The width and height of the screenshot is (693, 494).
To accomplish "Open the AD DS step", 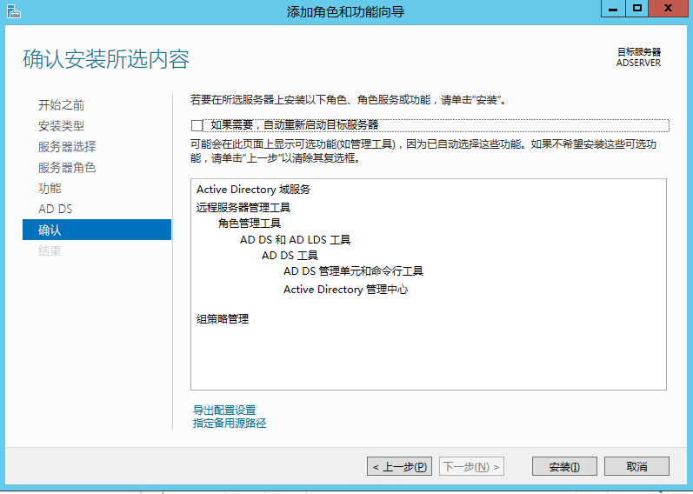I will tap(56, 209).
